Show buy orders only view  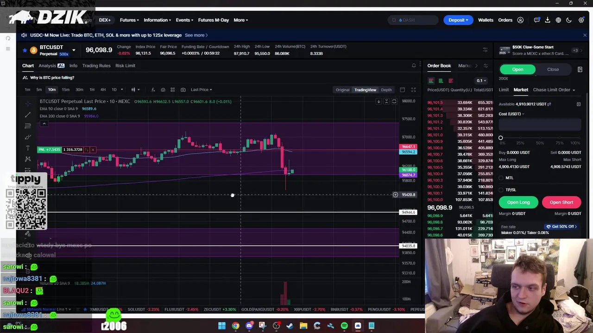(441, 80)
